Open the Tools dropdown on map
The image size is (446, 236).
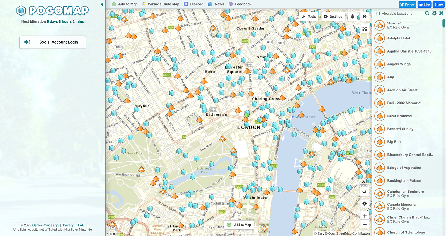[309, 17]
